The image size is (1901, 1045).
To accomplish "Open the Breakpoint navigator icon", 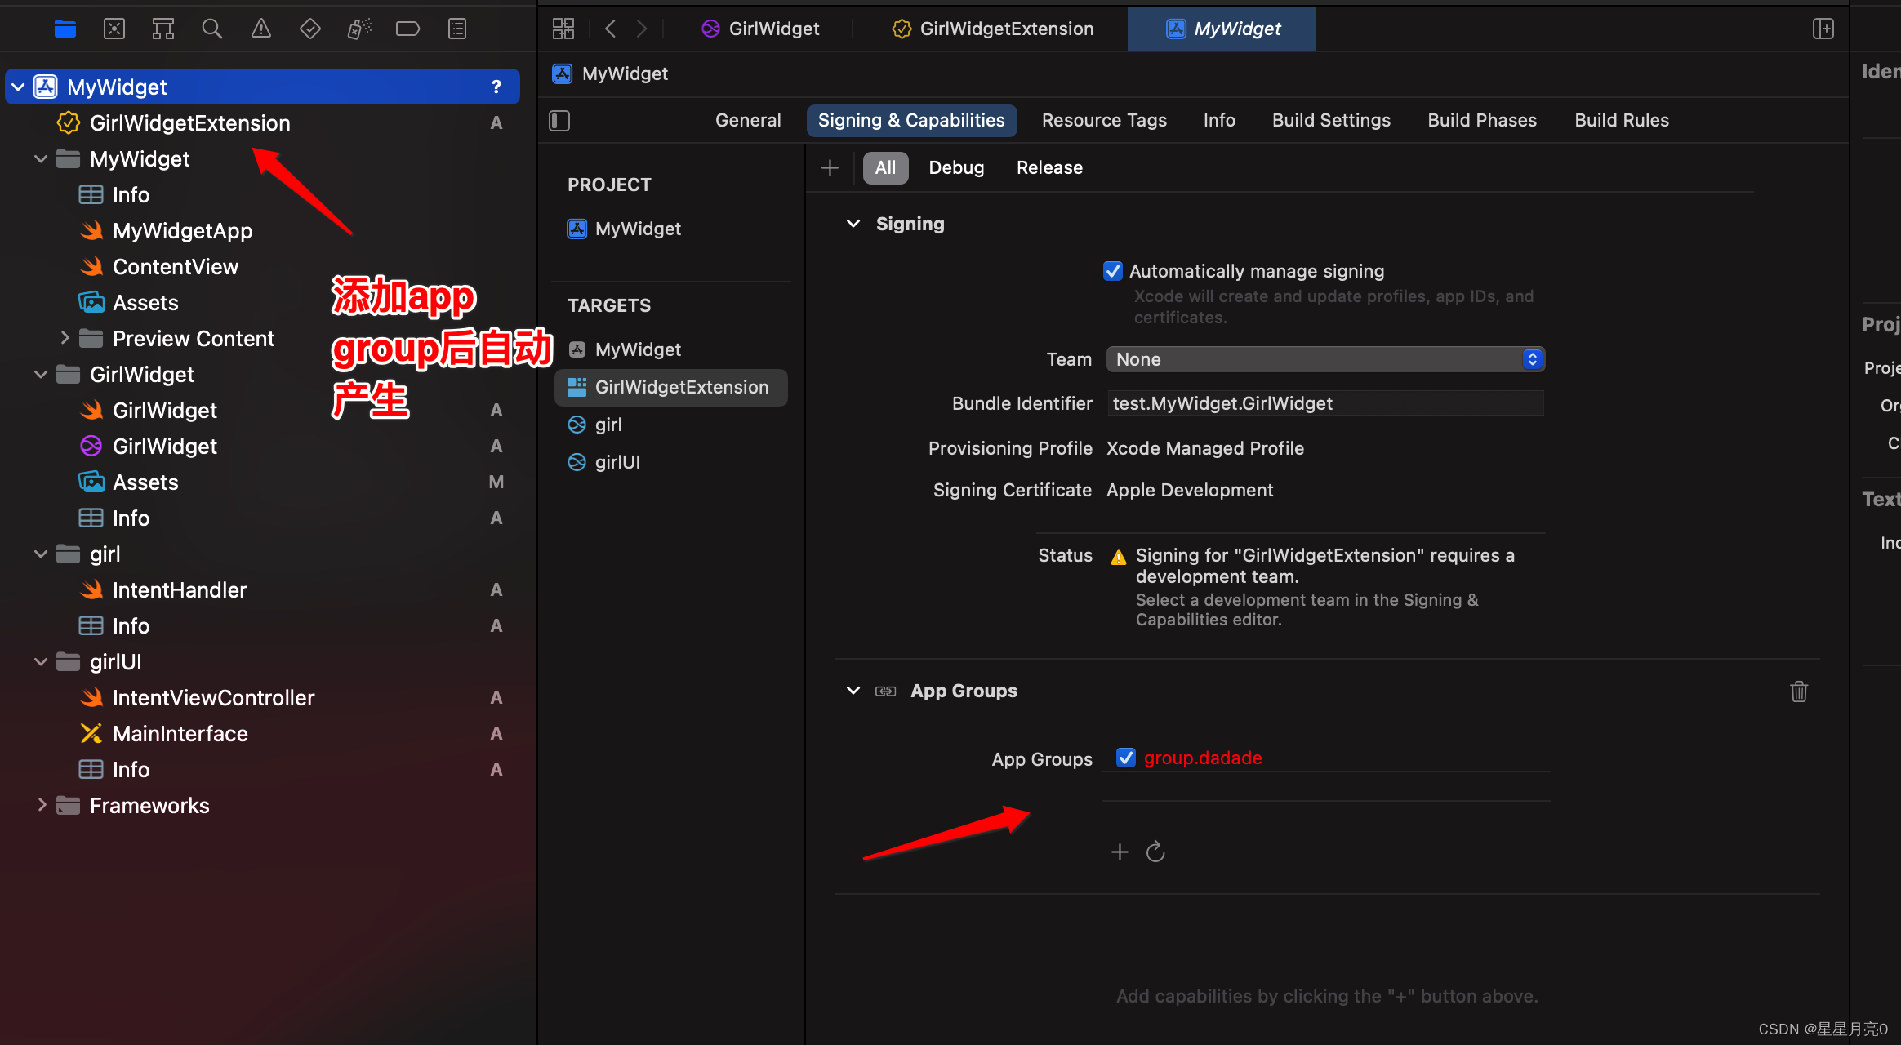I will point(407,29).
